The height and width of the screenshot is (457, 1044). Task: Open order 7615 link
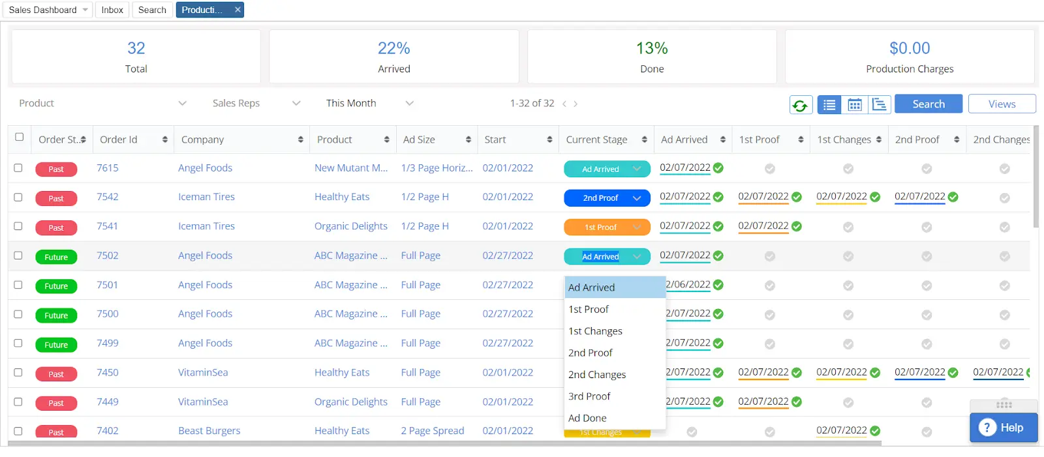108,168
